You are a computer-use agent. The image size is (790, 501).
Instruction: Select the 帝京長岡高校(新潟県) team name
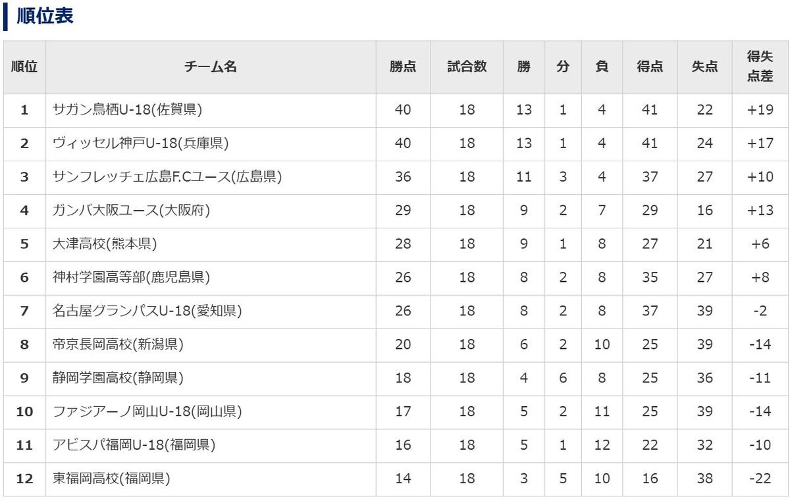coord(118,345)
